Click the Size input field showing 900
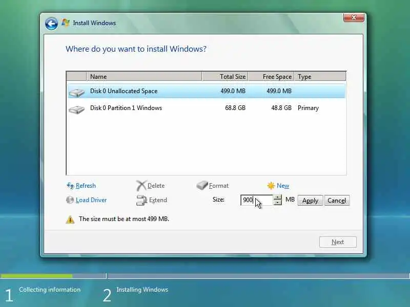This screenshot has height=307, width=410. click(x=257, y=200)
